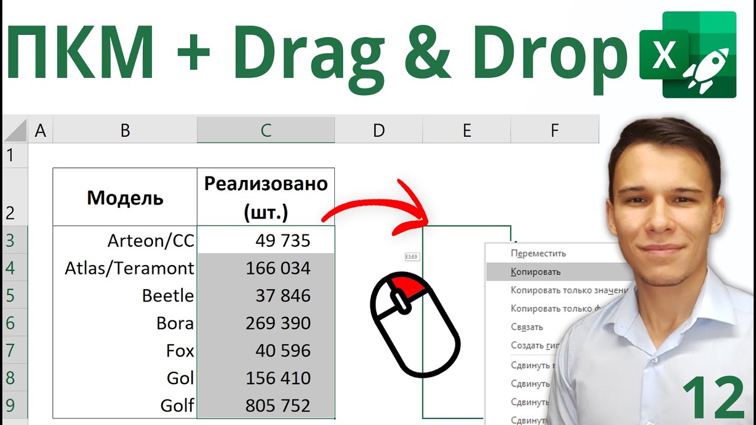756x425 pixels.
Task: Click the Bora cell
Action: [x=125, y=323]
